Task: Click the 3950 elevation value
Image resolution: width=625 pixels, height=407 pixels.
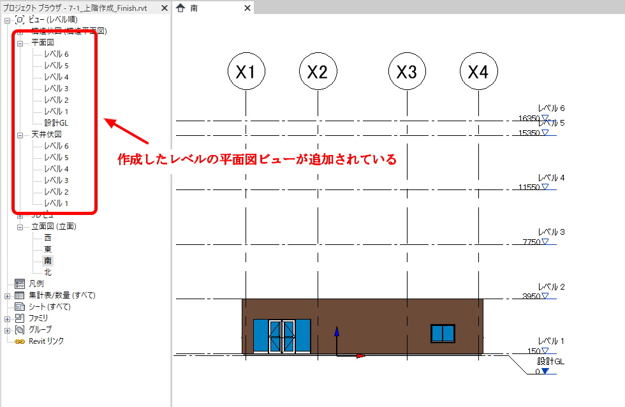Action: coord(531,296)
